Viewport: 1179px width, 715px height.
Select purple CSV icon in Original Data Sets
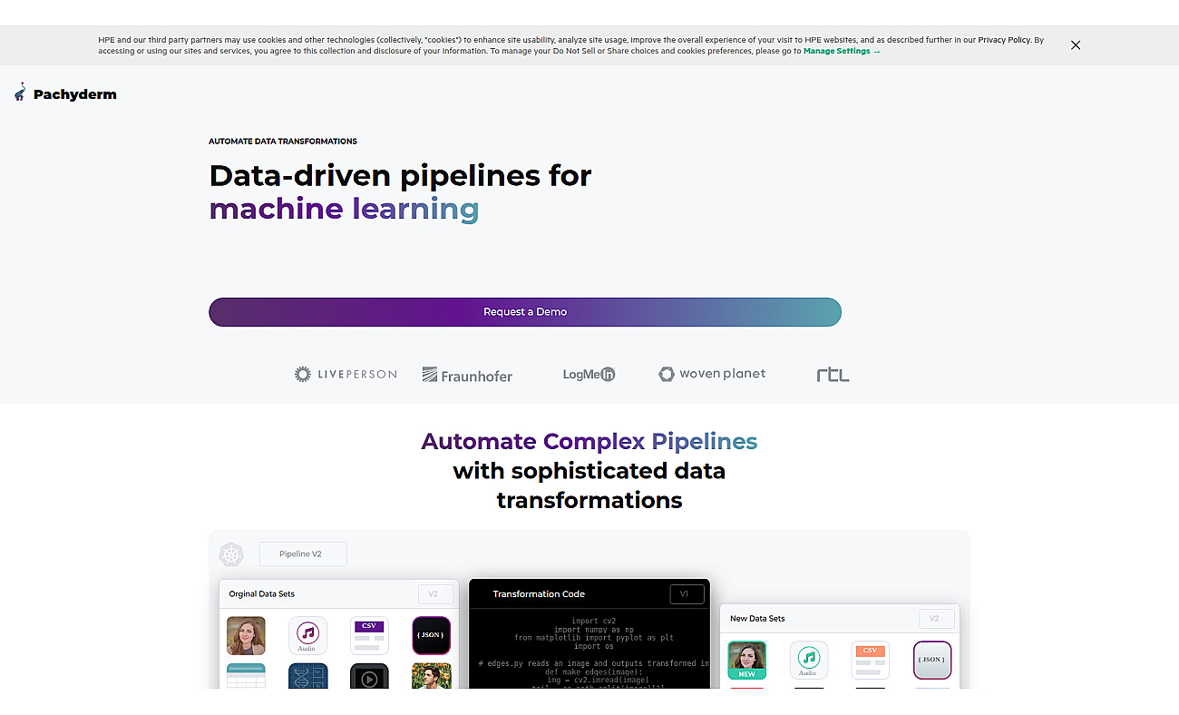[x=369, y=636]
